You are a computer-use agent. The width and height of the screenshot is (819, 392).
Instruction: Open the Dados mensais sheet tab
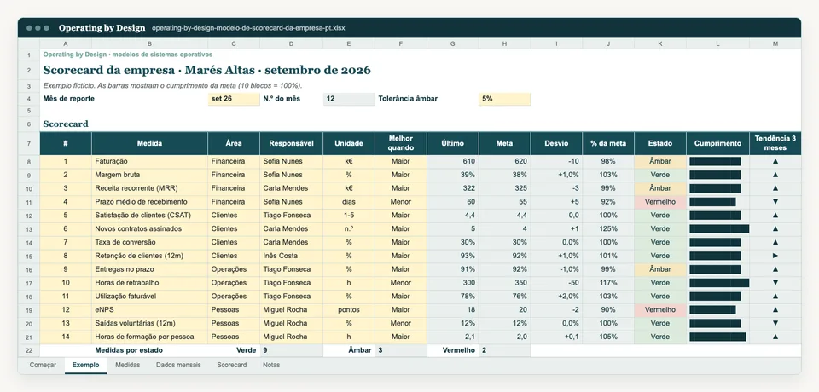pyautogui.click(x=178, y=366)
